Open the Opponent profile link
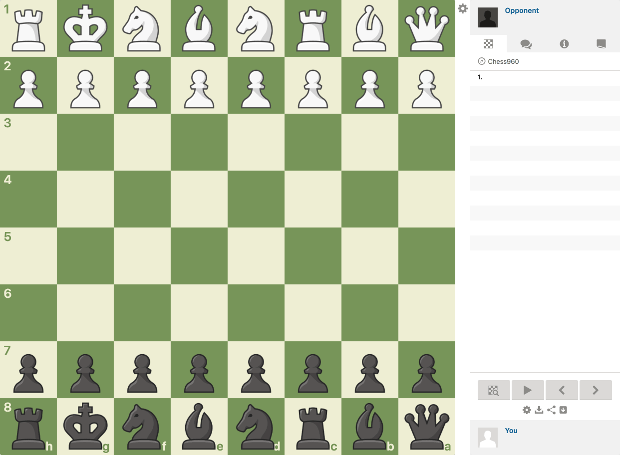 pyautogui.click(x=522, y=10)
